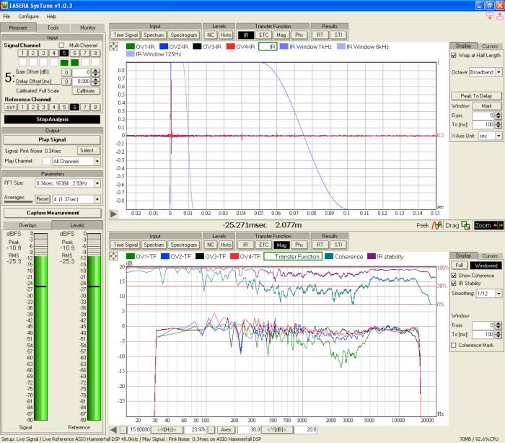Click the upper graph move-arrows icon
This screenshot has height=443, width=505.
(114, 47)
